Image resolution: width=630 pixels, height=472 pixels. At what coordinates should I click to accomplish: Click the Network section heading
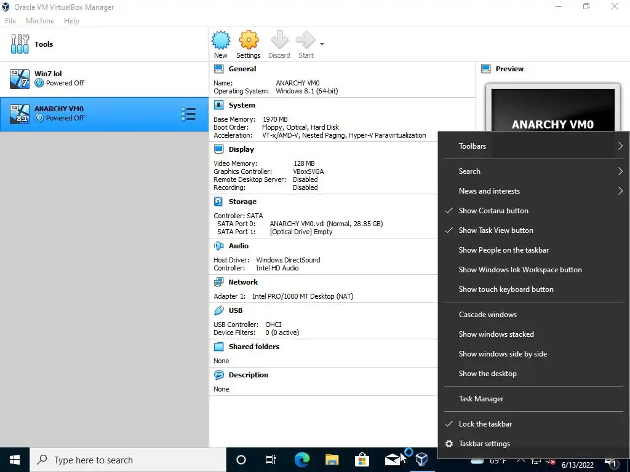click(243, 282)
